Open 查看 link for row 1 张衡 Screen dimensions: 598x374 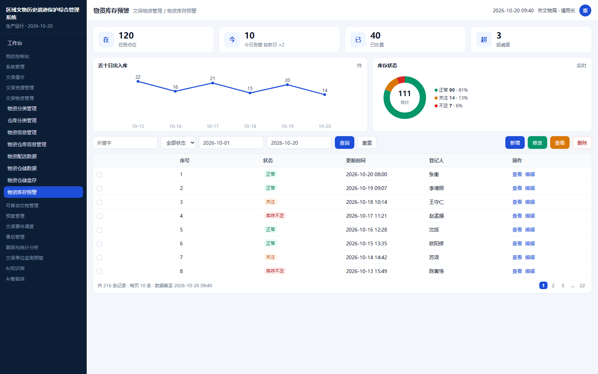pos(517,174)
